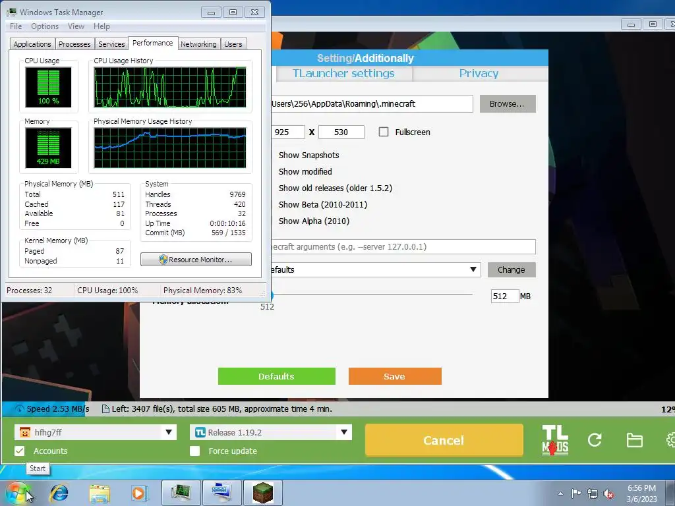Open the Privacy tab
The height and width of the screenshot is (506, 675).
(x=479, y=74)
